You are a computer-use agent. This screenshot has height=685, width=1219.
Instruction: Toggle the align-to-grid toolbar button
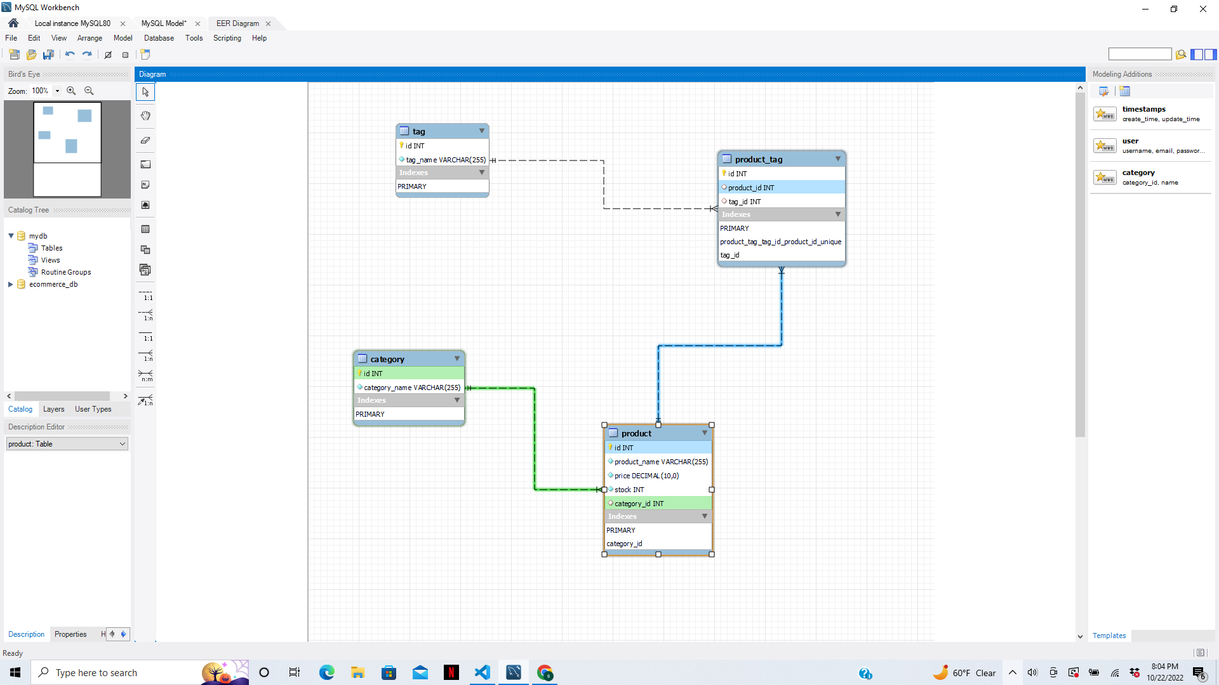[x=125, y=55]
